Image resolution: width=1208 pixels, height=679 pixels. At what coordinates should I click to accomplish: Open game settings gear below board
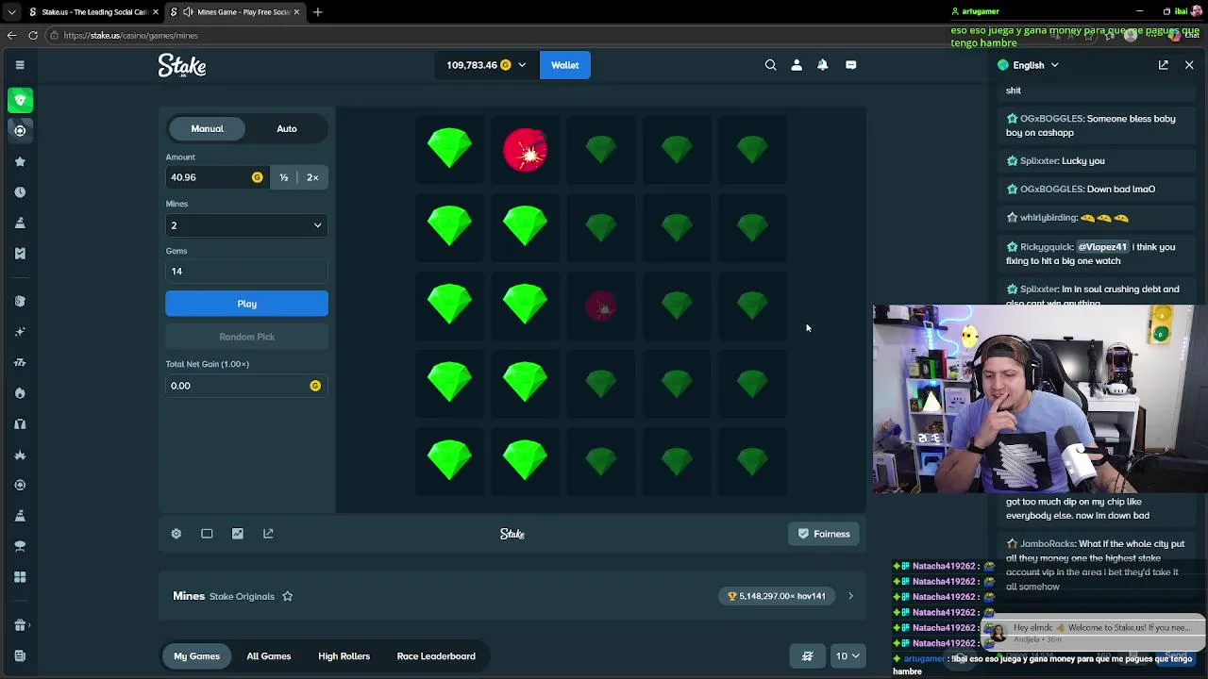pos(176,534)
